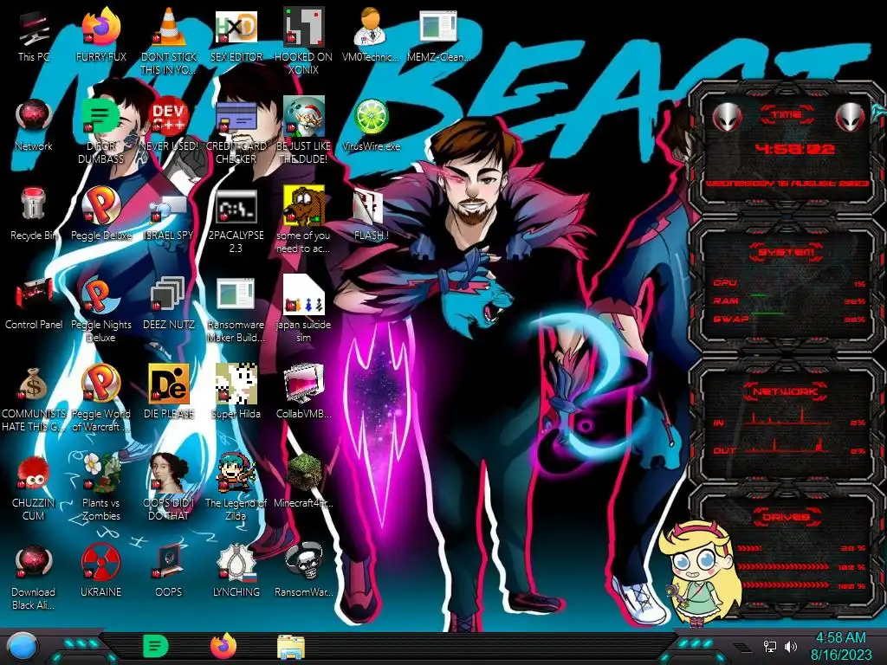Click the Peggle World of Warcraft icon
The image size is (887, 665).
tap(100, 384)
